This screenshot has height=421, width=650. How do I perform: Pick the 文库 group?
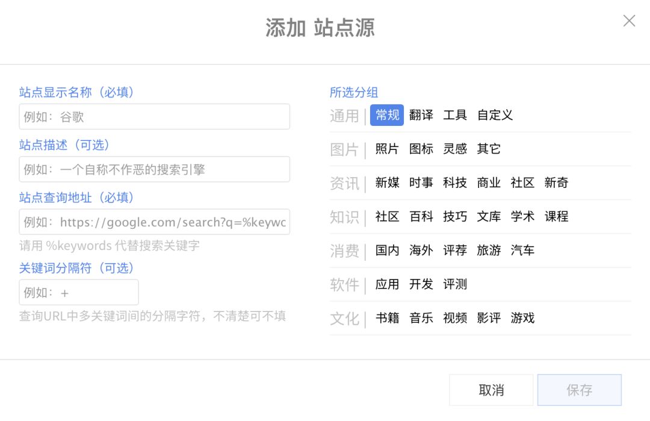click(489, 216)
